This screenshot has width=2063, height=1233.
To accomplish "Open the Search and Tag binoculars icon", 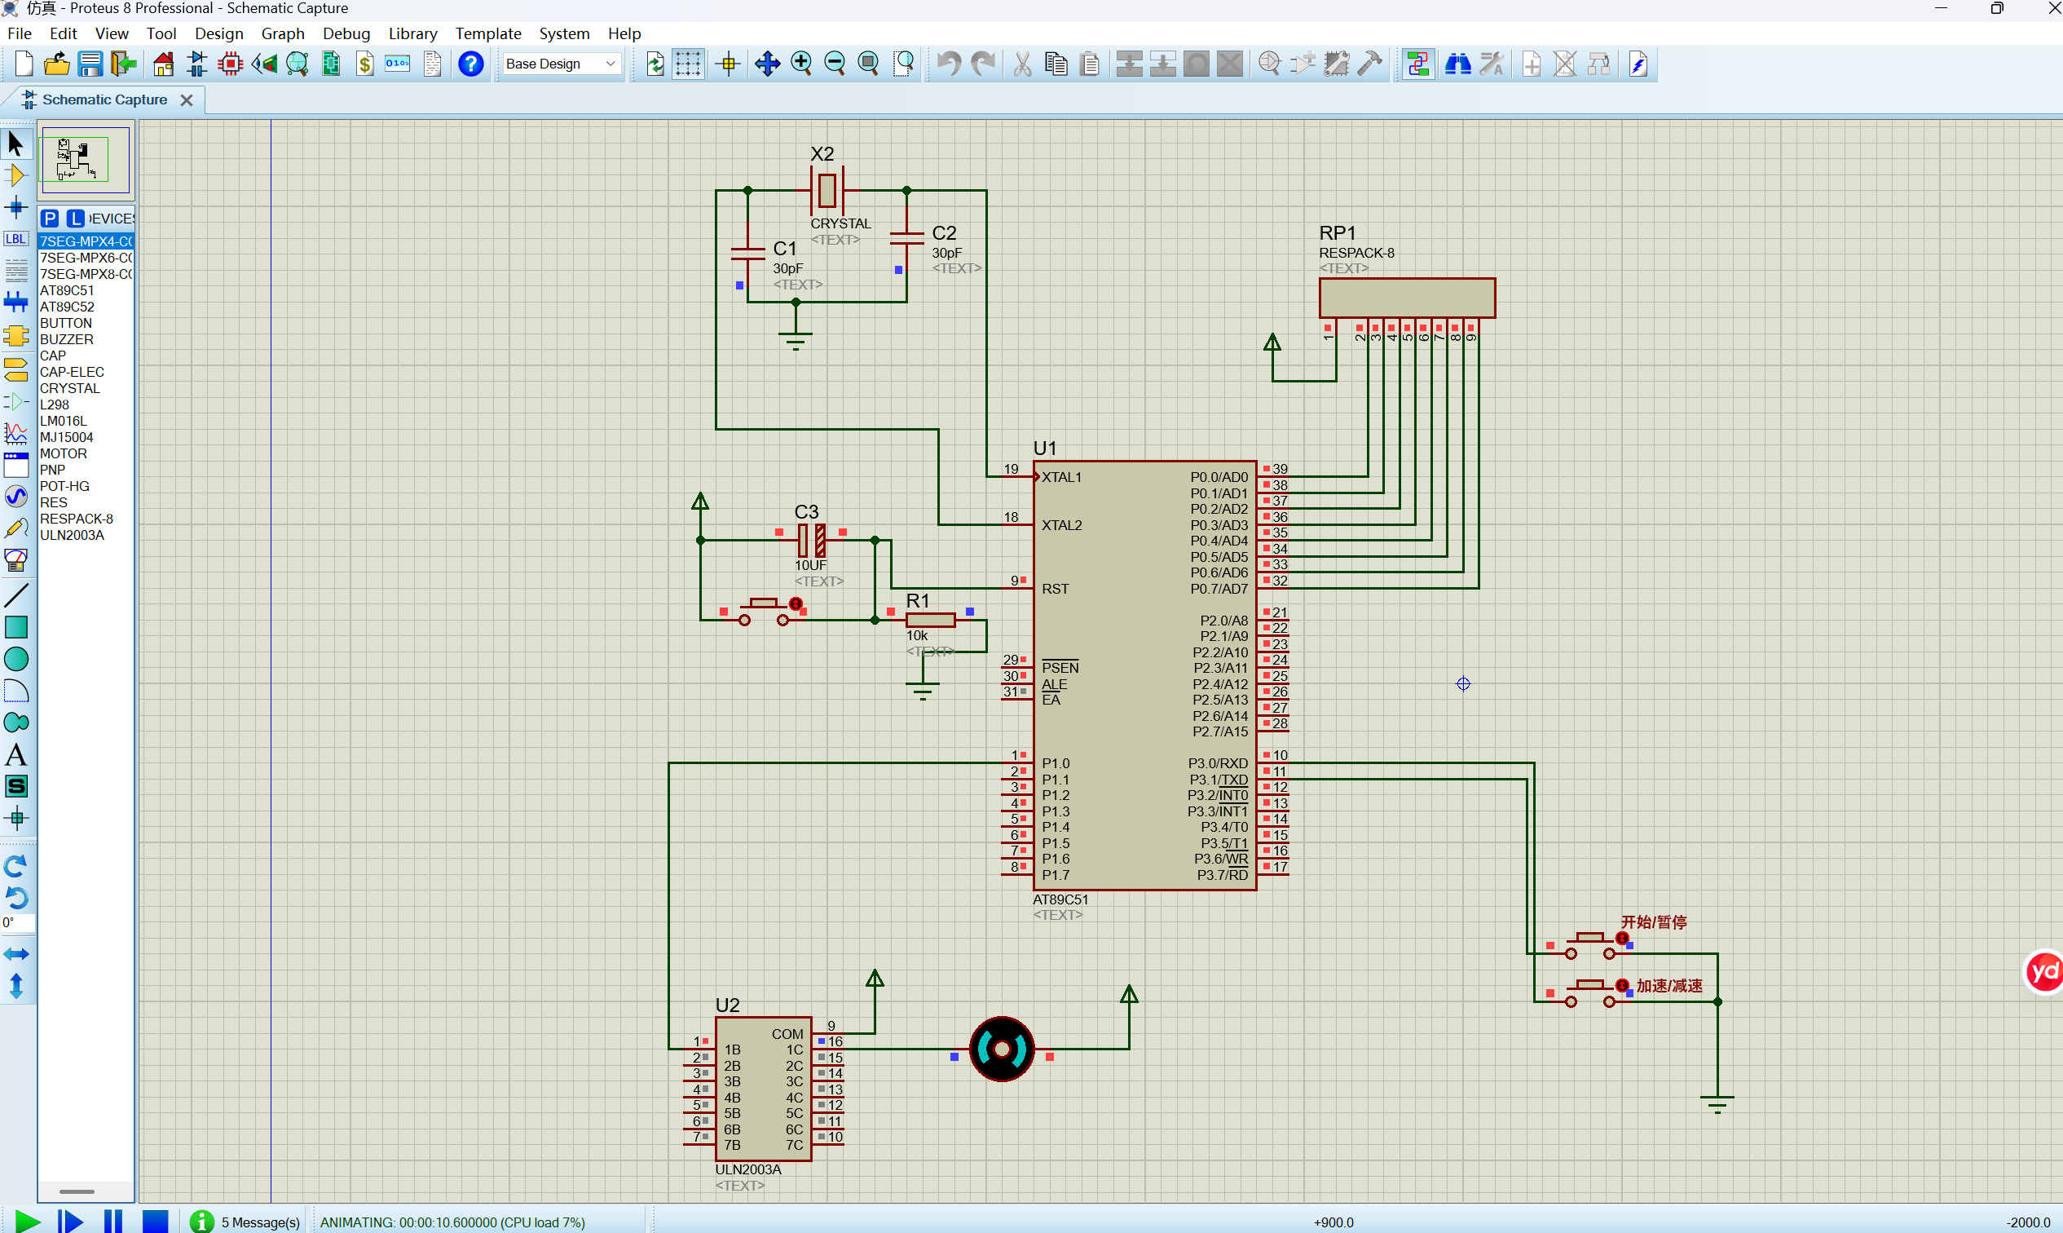I will click(1457, 64).
